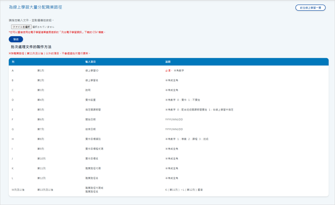This screenshot has height=205, width=335.
Task: Click the 實作目標類別 item in row H
Action: 92,139
